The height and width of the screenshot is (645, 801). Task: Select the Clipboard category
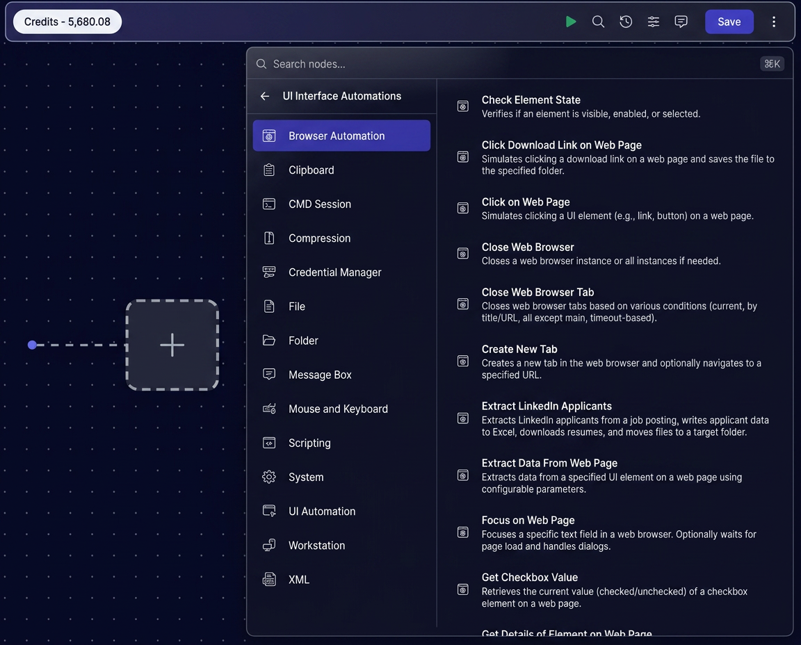pyautogui.click(x=341, y=170)
